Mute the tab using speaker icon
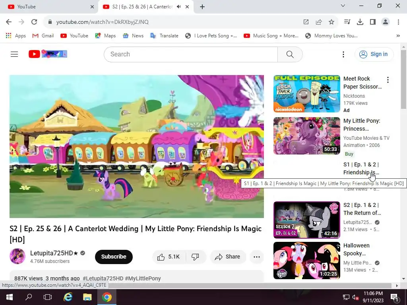The width and height of the screenshot is (407, 305). click(178, 7)
